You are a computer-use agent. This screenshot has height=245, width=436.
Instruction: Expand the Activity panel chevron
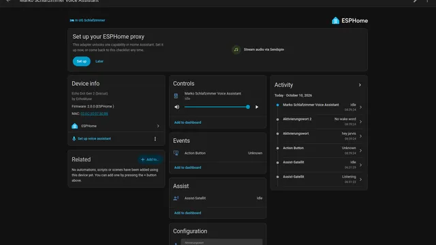tap(360, 85)
